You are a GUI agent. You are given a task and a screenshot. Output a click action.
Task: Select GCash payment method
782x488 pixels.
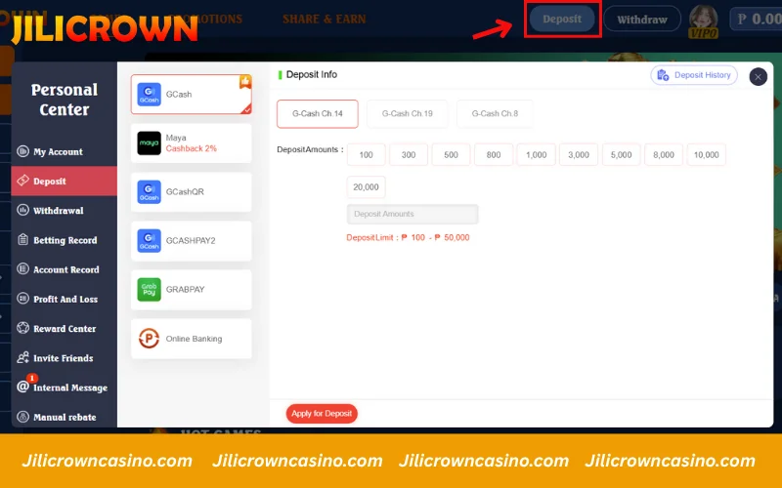[191, 94]
